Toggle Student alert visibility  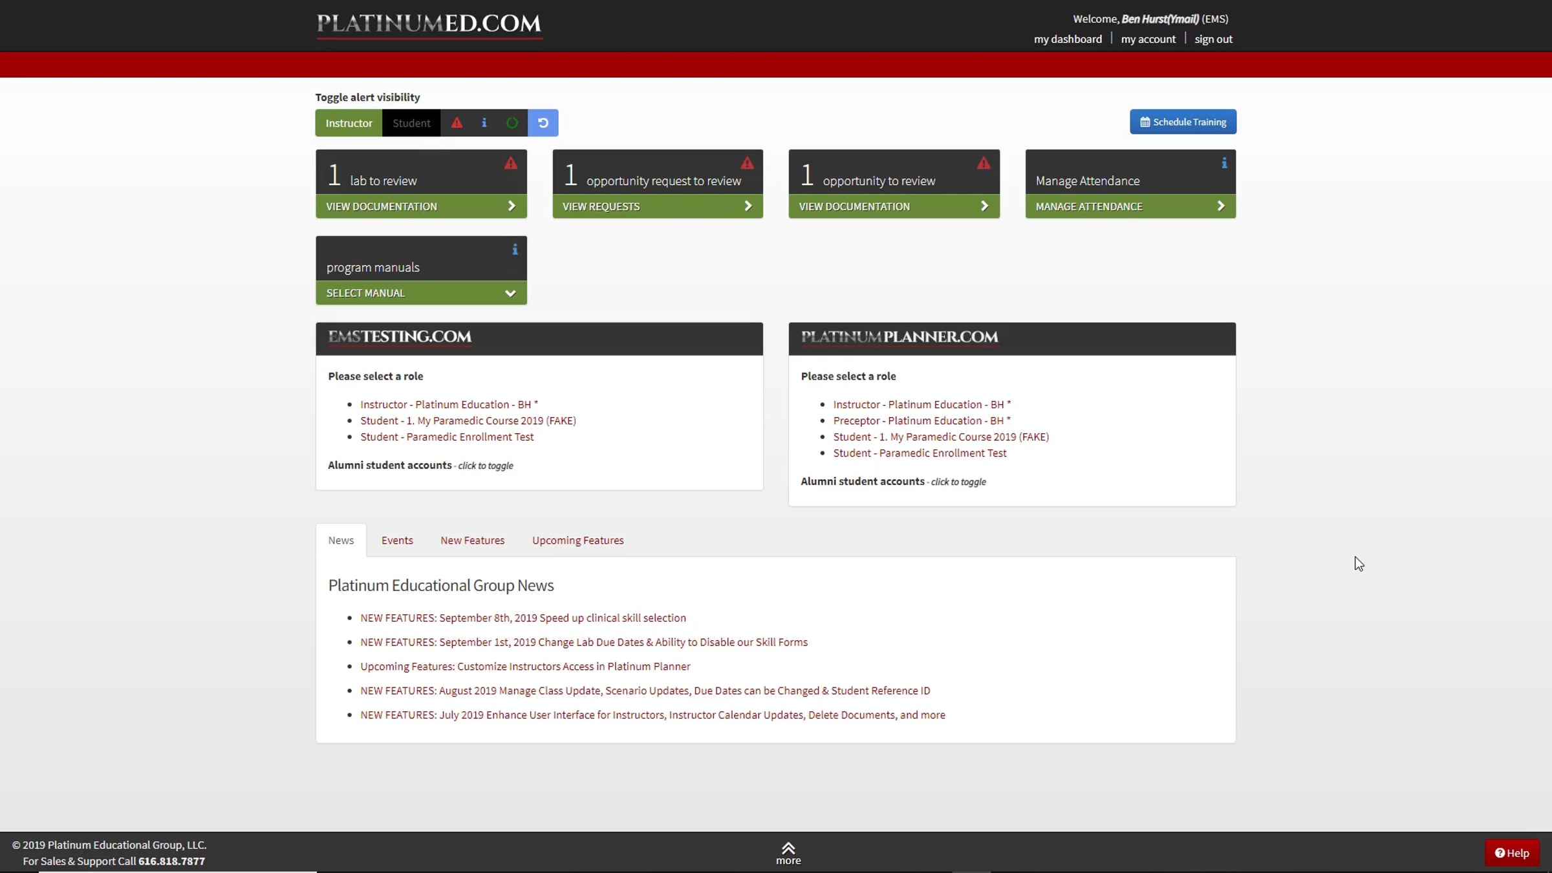pyautogui.click(x=411, y=123)
